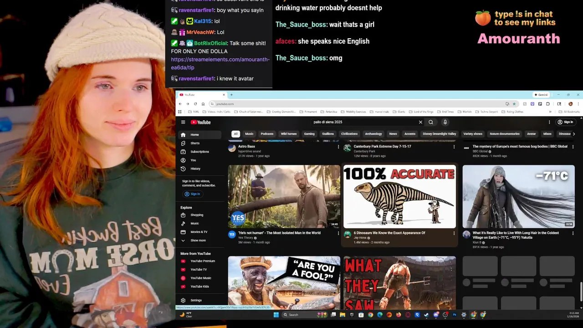The width and height of the screenshot is (583, 328).
Task: Open the streamelements tip link in chat
Action: [220, 63]
